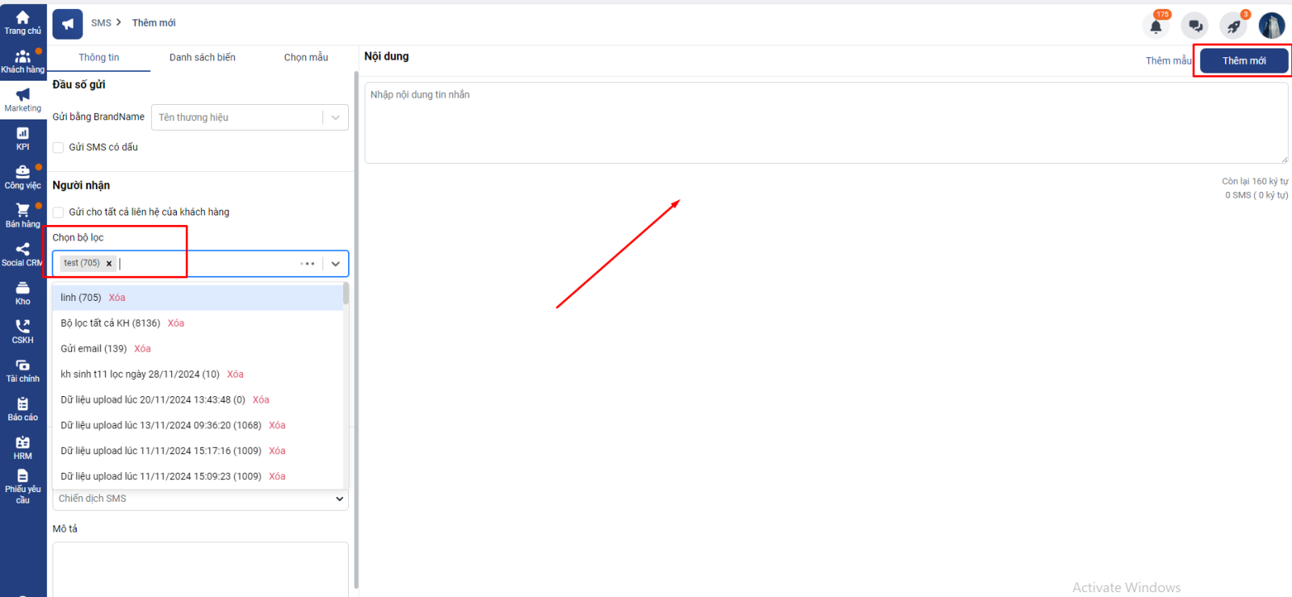Click Xóa next to Gửi email filter

(142, 349)
